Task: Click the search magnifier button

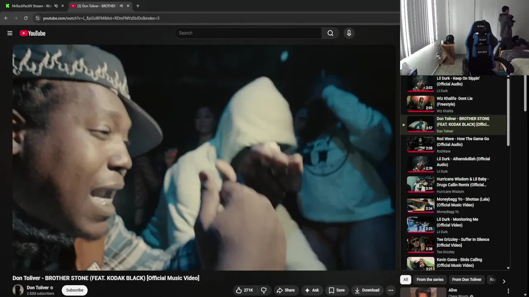Action: (330, 33)
